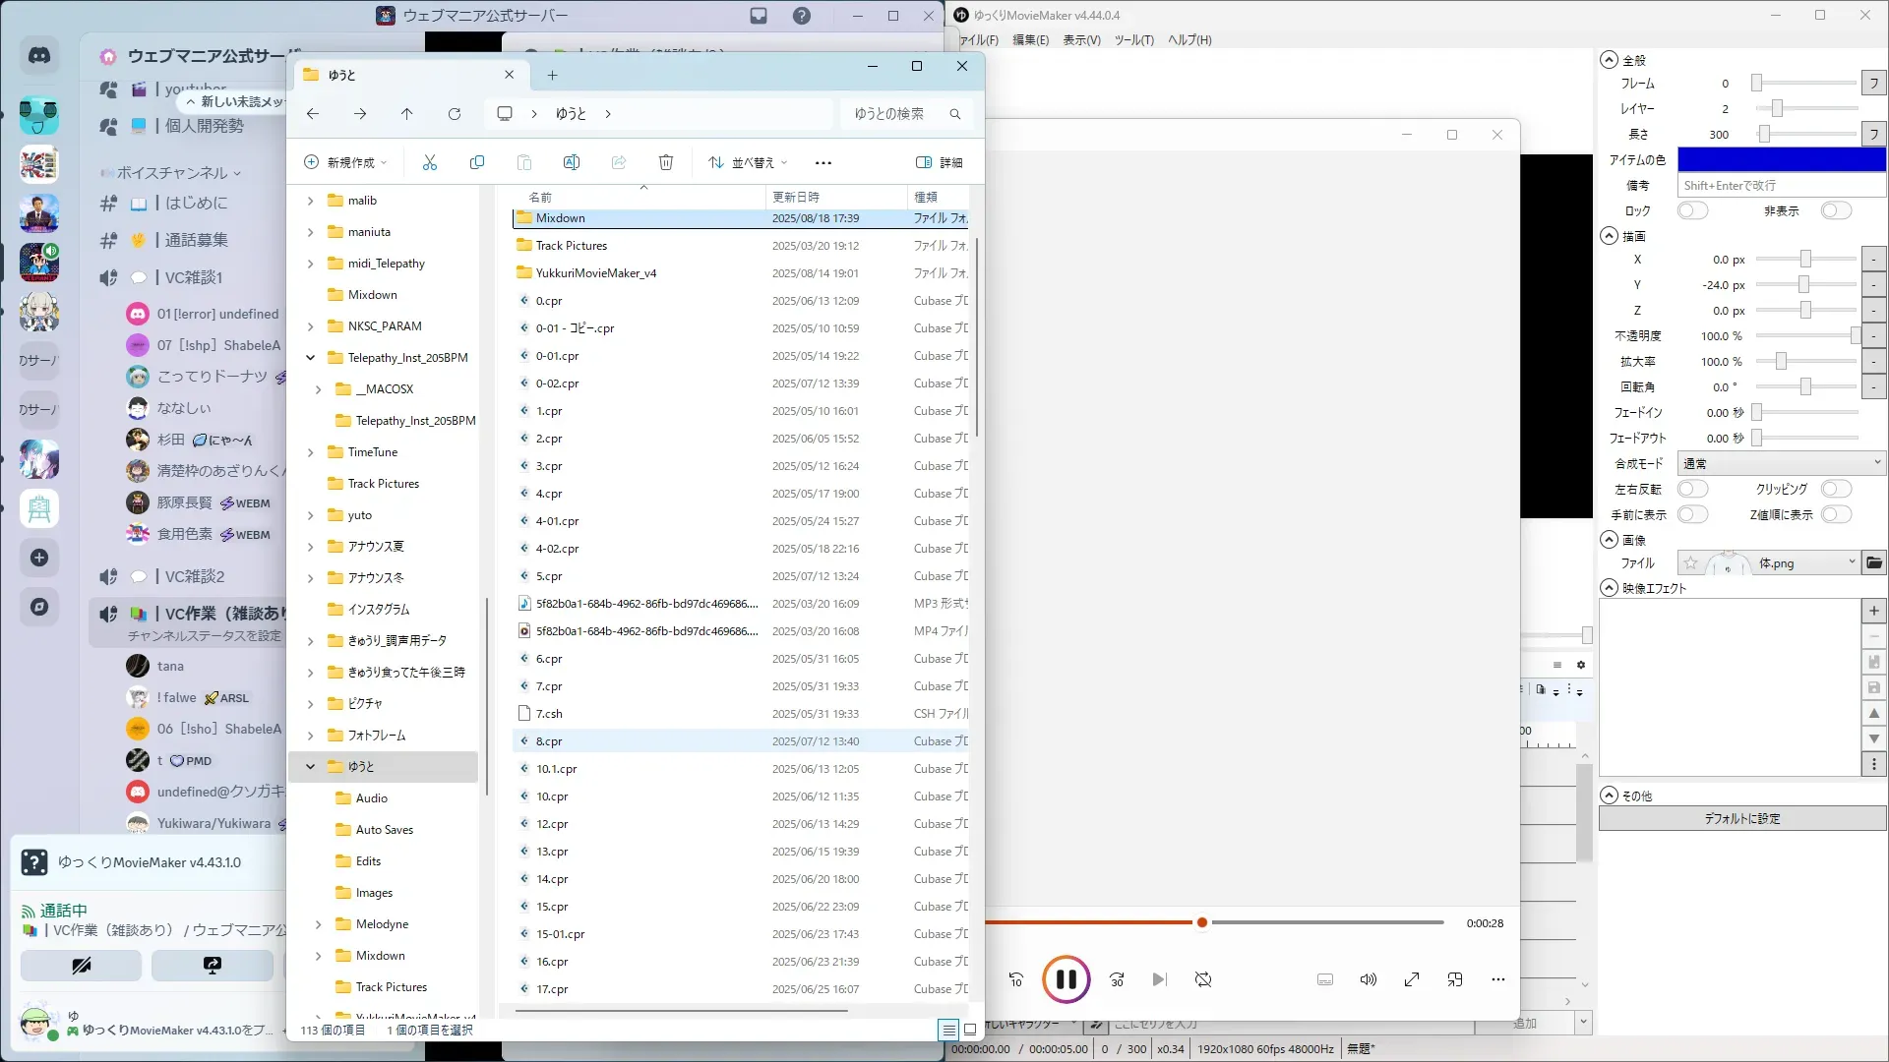The width and height of the screenshot is (1889, 1062).
Task: Click the Delete trash icon in Explorer
Action: coord(666,162)
